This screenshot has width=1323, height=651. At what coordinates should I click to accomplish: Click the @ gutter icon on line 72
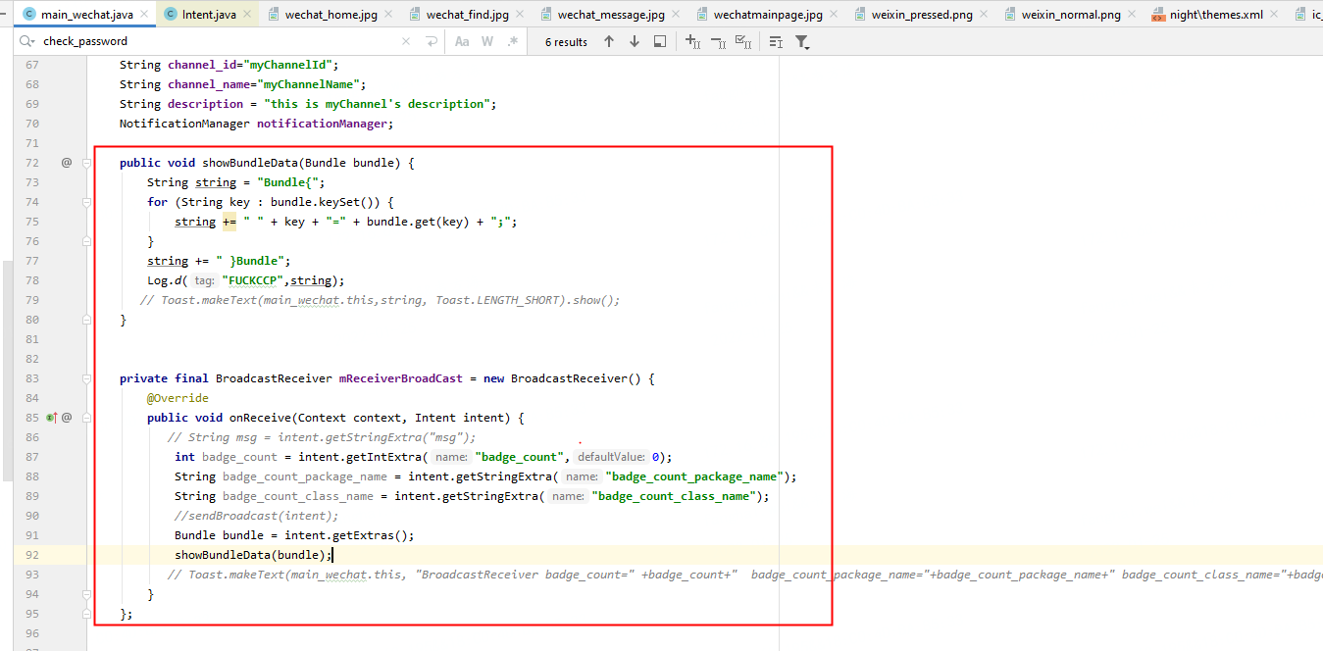pyautogui.click(x=67, y=163)
